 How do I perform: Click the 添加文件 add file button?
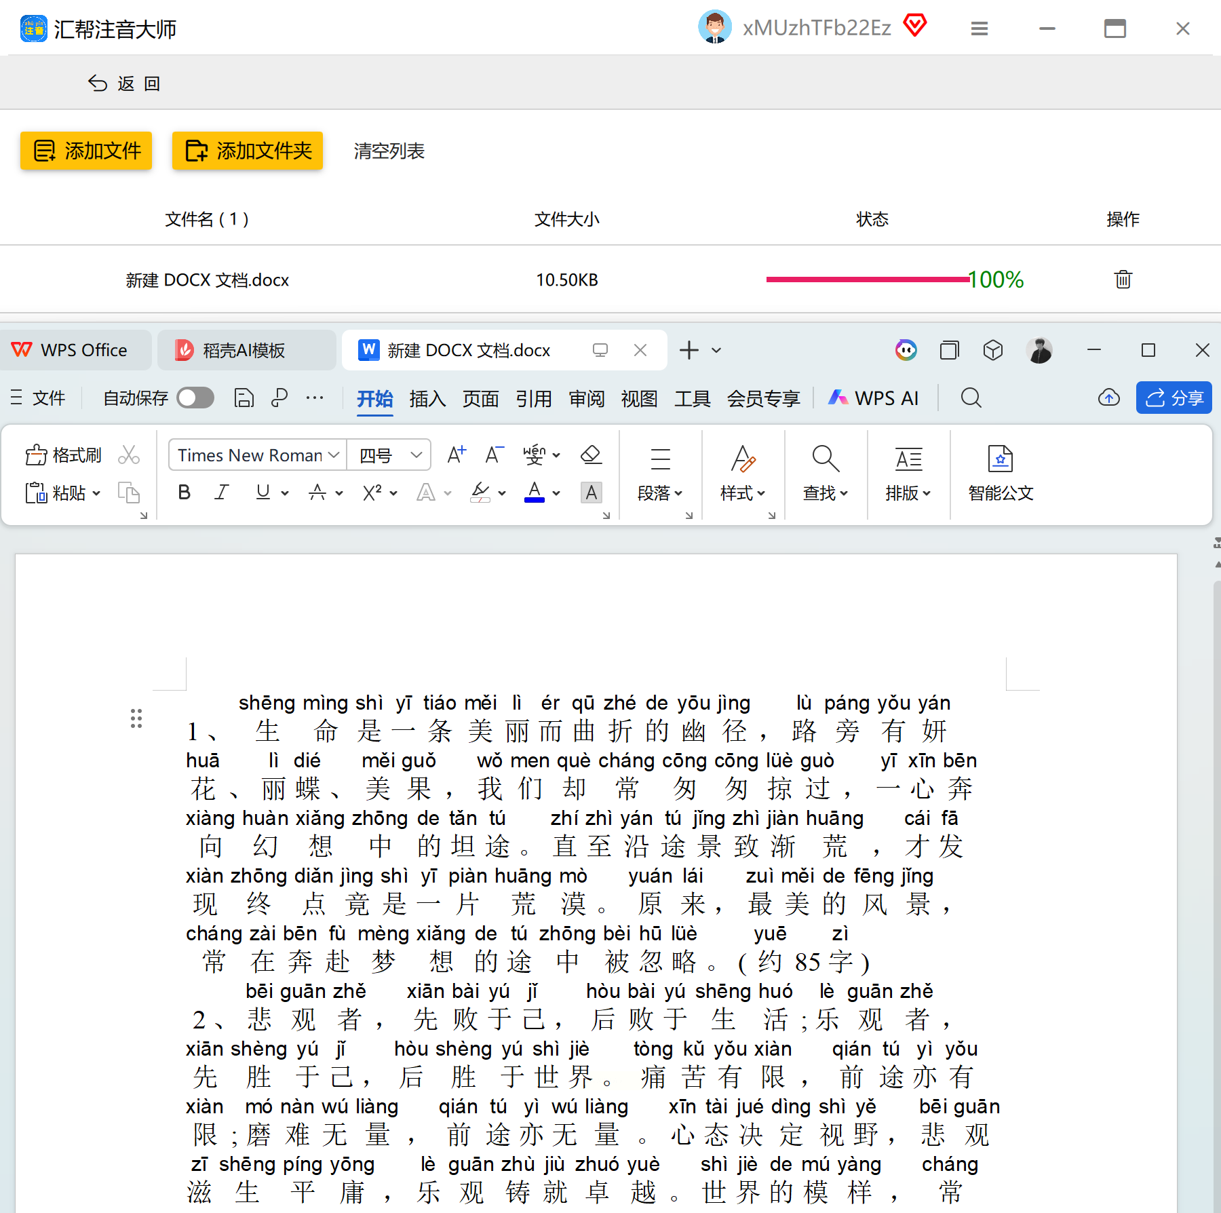pyautogui.click(x=86, y=151)
